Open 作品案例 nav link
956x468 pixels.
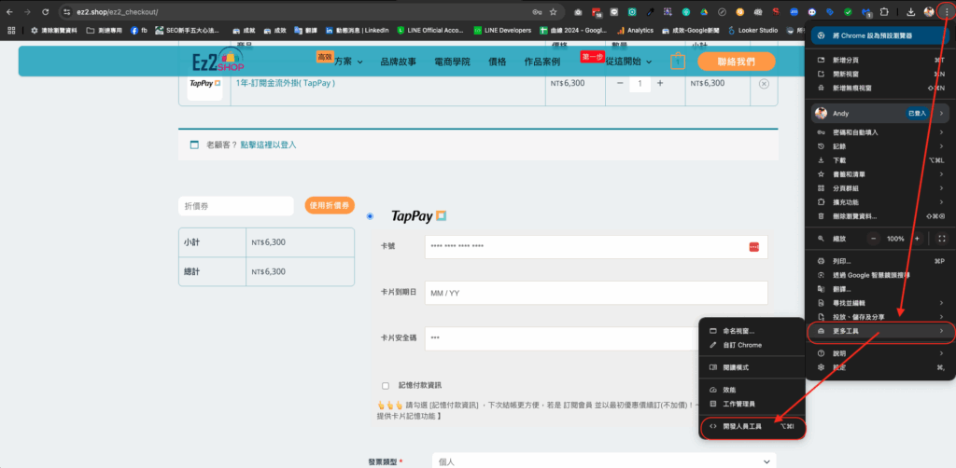tap(542, 62)
